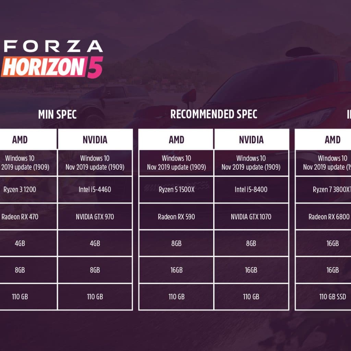Click Windows 10 cell in RECOMMENDED SPEC NVIDIA column
Image resolution: width=351 pixels, height=351 pixels.
(251, 162)
